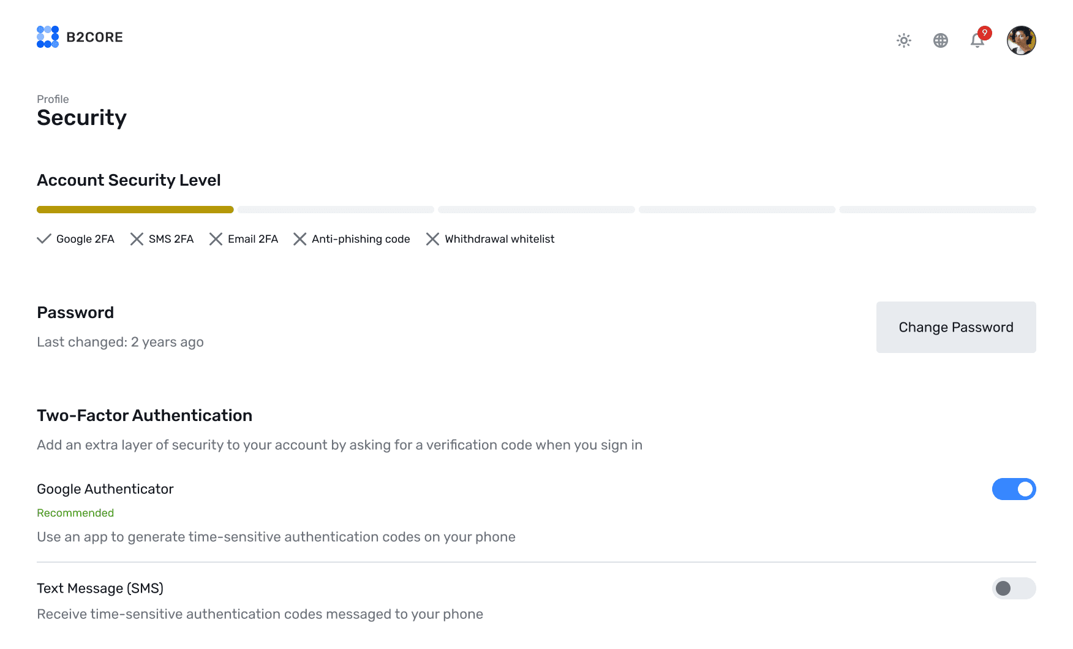Screen dimensions: 1073x649
Task: Select the Security page heading
Action: coord(81,118)
